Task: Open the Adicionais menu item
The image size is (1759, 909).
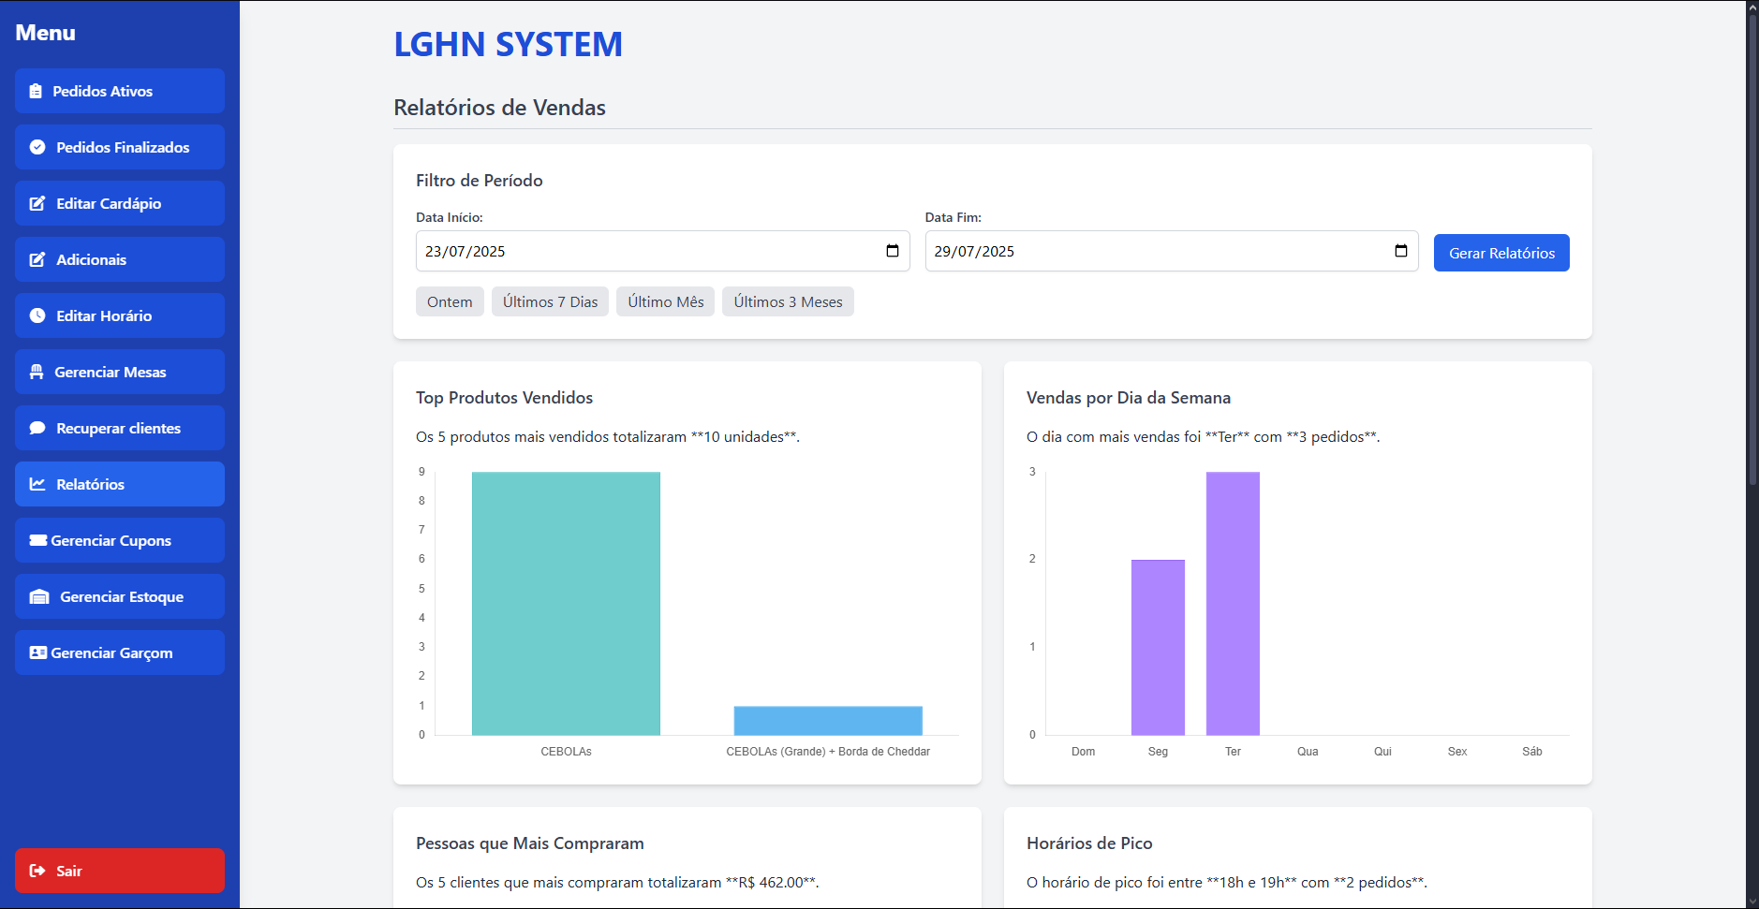Action: (x=120, y=259)
